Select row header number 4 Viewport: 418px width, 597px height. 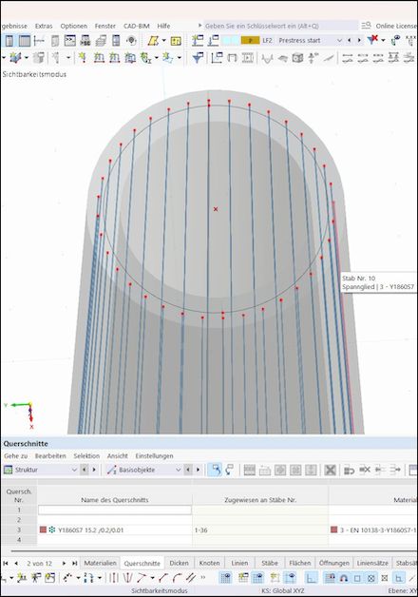click(19, 540)
